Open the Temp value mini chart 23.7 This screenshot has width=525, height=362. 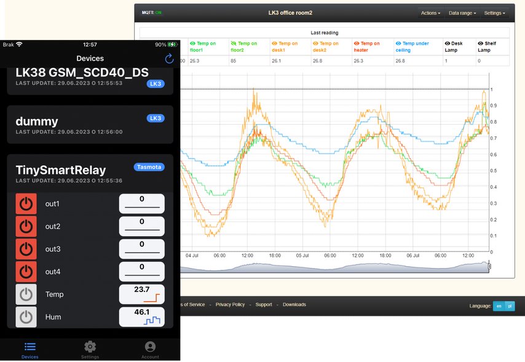click(x=141, y=294)
